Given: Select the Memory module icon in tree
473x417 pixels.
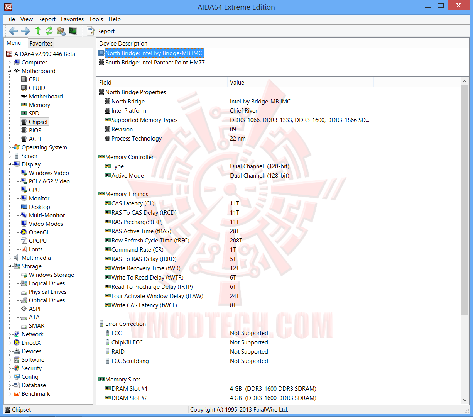Looking at the screenshot, I should (x=24, y=105).
